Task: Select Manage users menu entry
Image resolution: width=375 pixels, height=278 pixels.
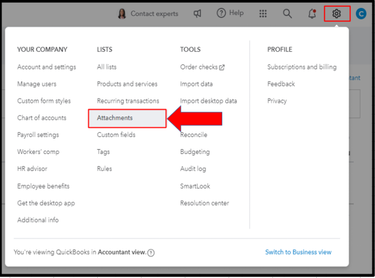Action: pyautogui.click(x=36, y=84)
